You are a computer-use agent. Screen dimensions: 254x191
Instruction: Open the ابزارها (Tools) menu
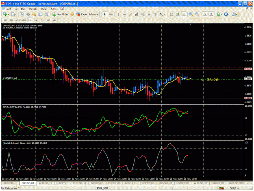(x=44, y=9)
